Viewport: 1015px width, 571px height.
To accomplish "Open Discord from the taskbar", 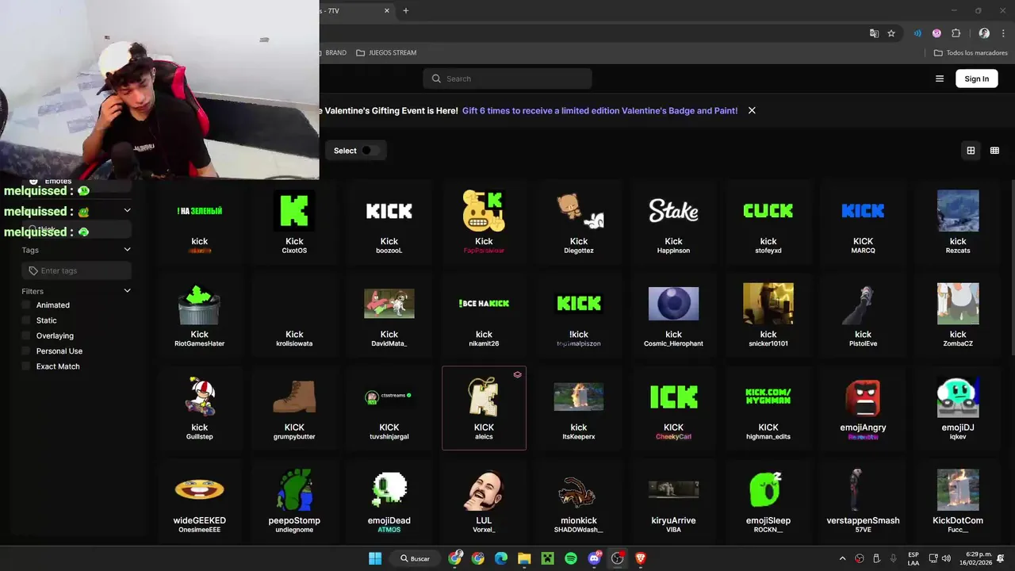I will point(595,558).
